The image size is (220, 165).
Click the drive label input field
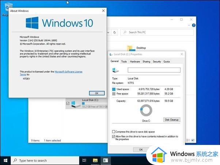tap(154, 70)
